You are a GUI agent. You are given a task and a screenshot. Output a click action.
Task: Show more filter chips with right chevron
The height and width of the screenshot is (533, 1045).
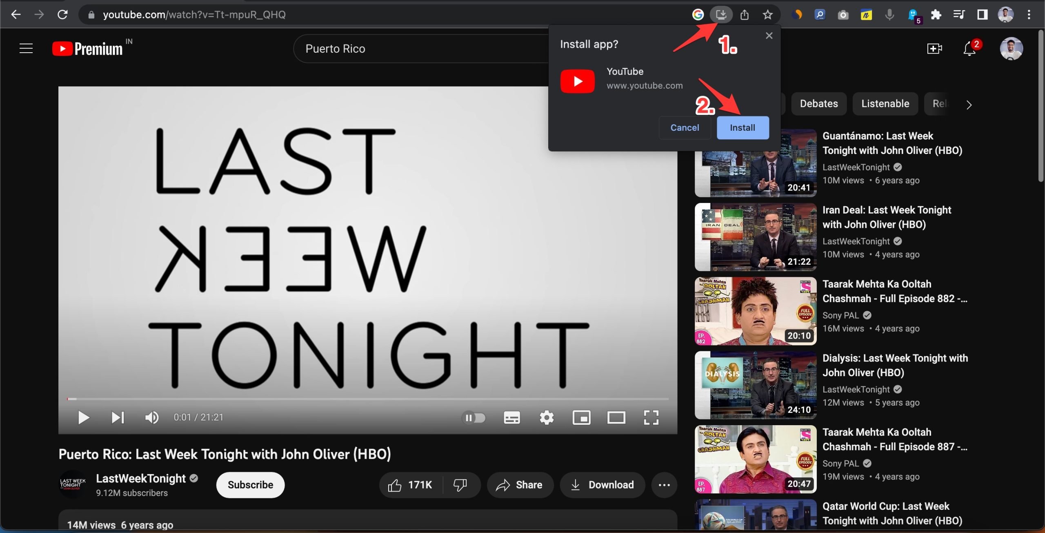[x=969, y=105]
